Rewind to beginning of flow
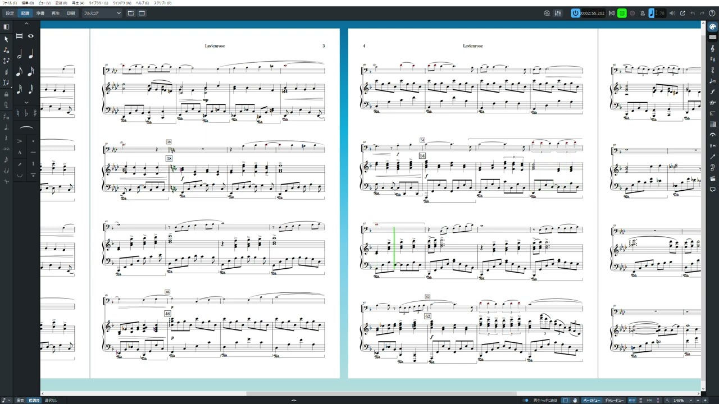Viewport: 719px width, 404px height. tap(611, 13)
